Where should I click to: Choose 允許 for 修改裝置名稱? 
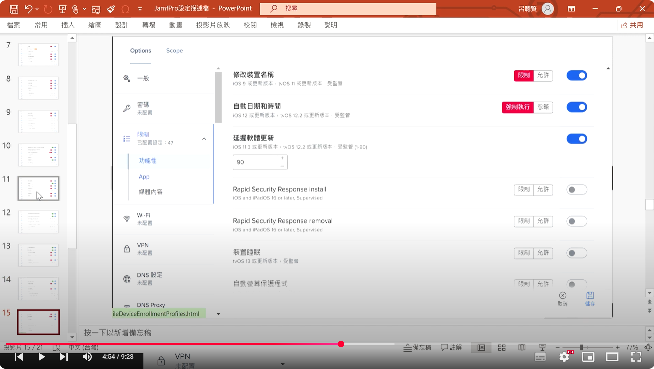point(543,75)
